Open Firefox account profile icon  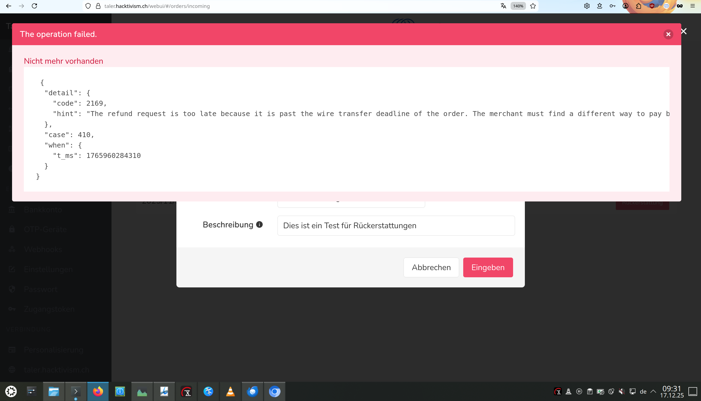(625, 6)
